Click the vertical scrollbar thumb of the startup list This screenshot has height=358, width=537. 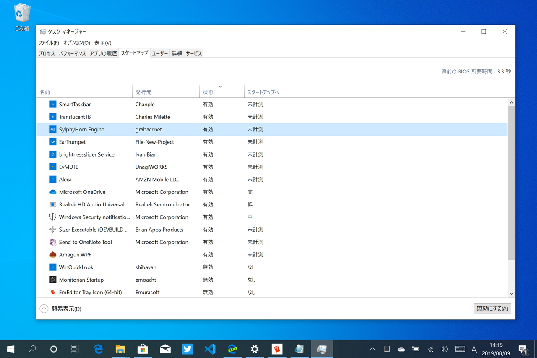(x=511, y=183)
